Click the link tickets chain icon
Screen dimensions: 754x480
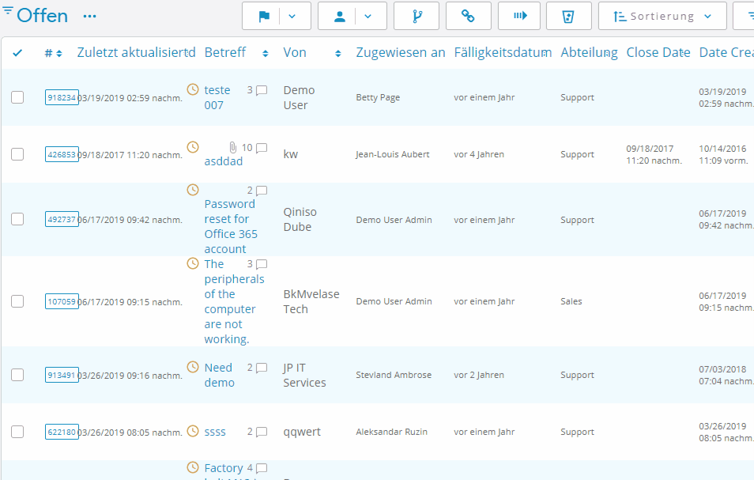pos(468,16)
